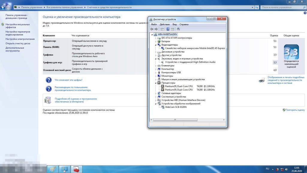Screen dimensions: 307x173
Task: Open Дополнительные инструменты link
Action: (x=15, y=49)
